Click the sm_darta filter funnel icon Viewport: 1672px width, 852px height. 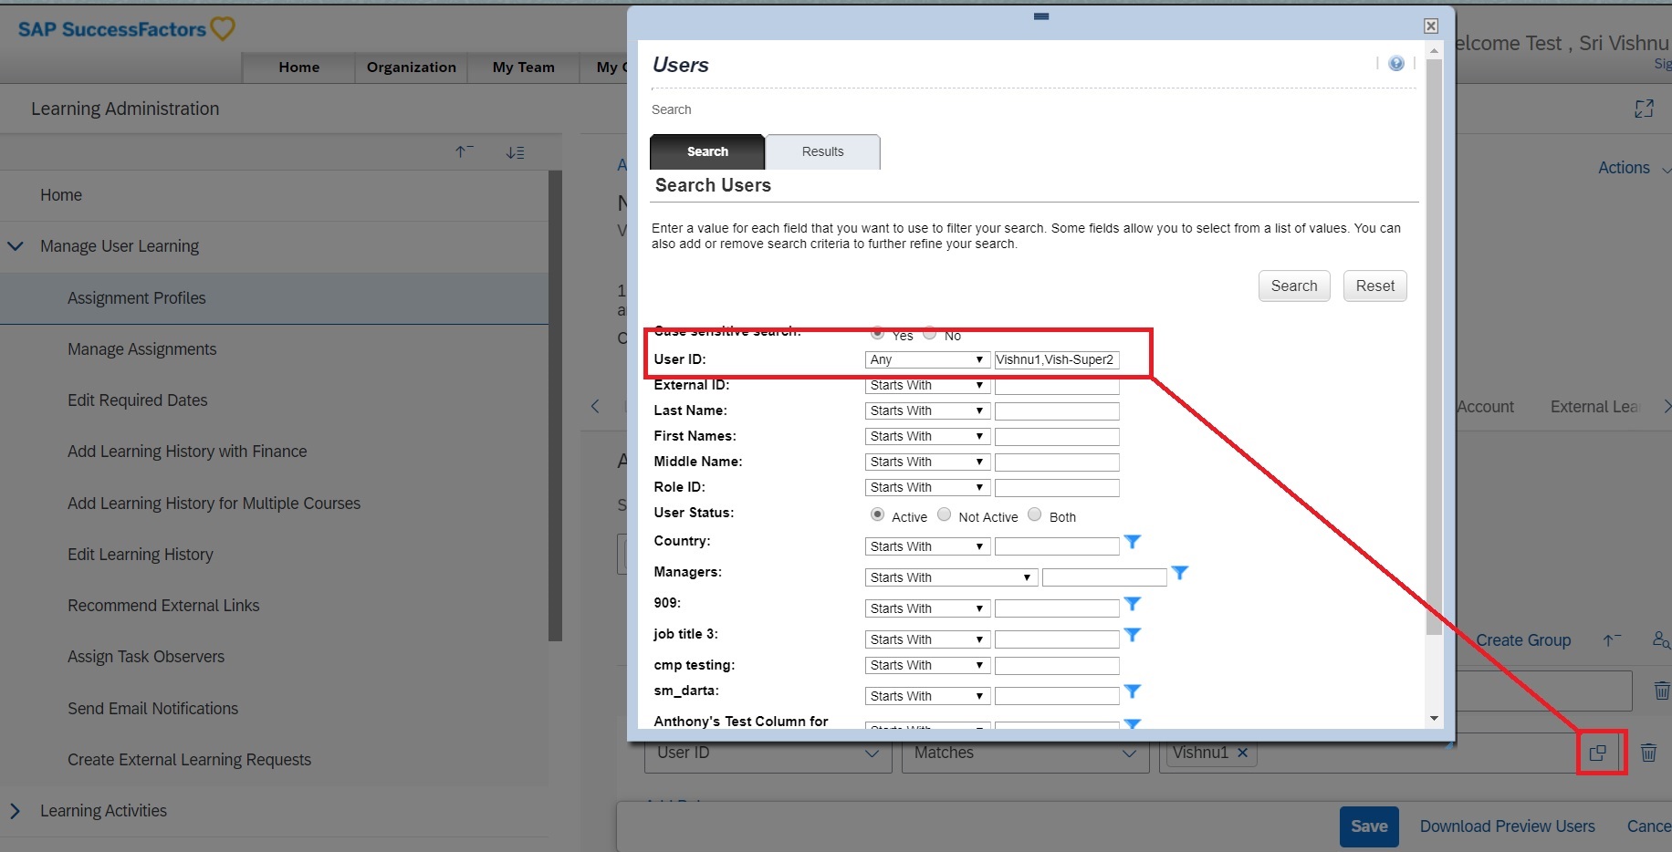[x=1133, y=691]
